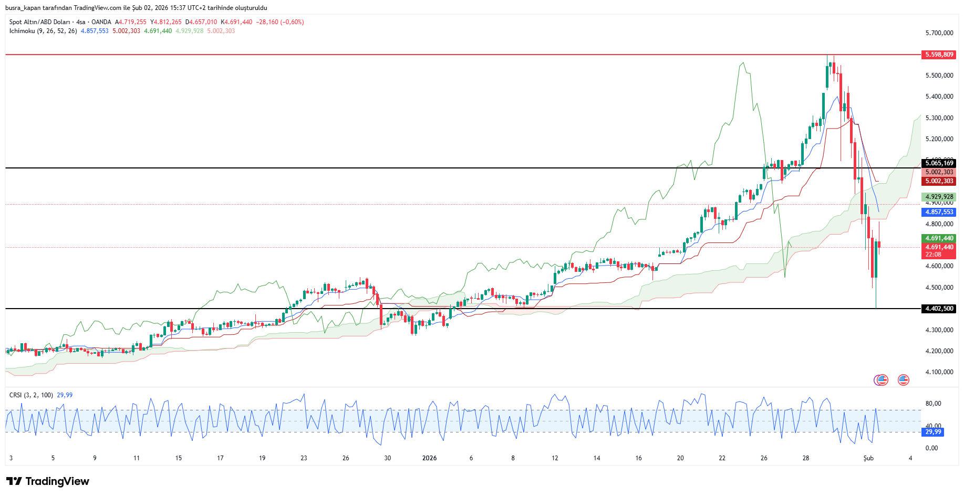This screenshot has height=497, width=964.
Task: Click the TradingView logo at bottom left
Action: click(x=48, y=481)
